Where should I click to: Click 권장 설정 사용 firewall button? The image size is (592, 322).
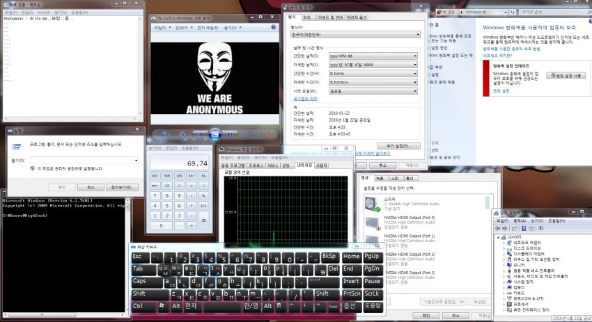(566, 75)
